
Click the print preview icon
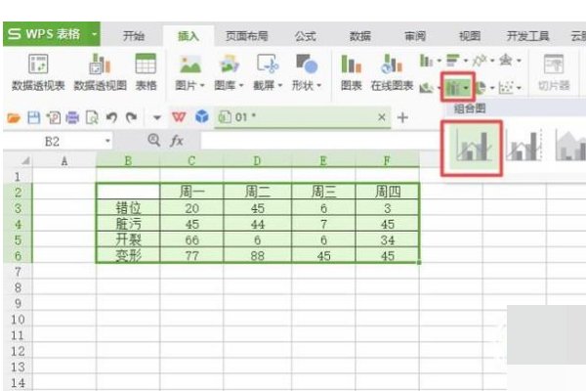92,118
